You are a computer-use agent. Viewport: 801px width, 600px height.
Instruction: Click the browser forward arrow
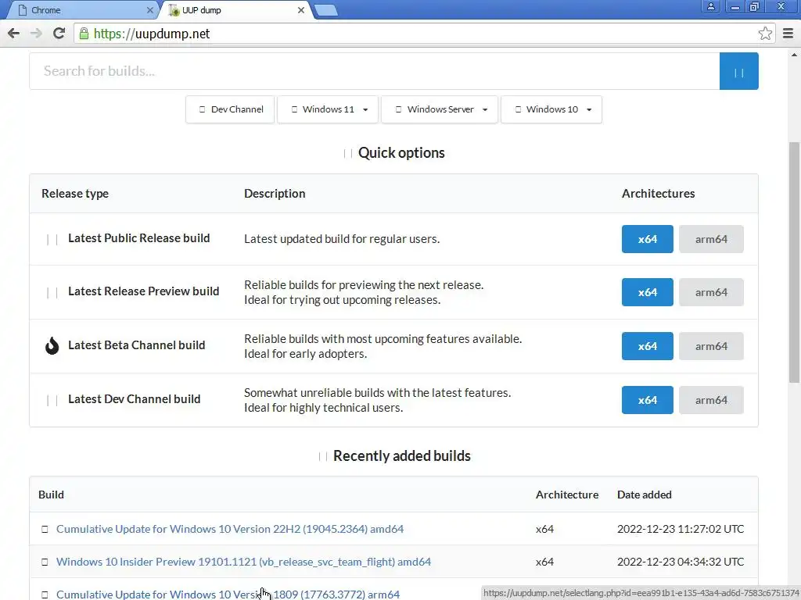pyautogui.click(x=36, y=34)
